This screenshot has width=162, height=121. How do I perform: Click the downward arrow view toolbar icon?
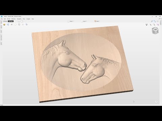click(23, 25)
